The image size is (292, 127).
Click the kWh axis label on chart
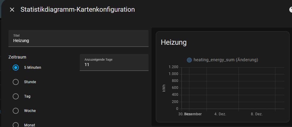point(164,88)
